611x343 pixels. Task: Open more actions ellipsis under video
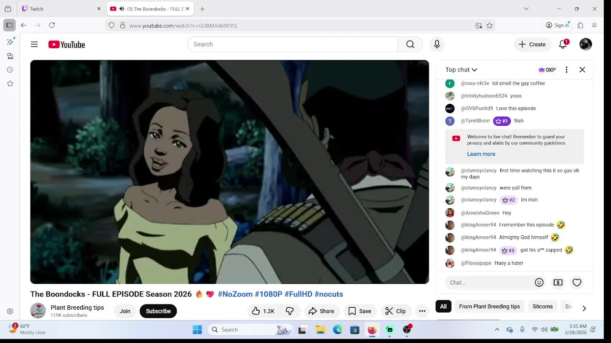[422, 311]
